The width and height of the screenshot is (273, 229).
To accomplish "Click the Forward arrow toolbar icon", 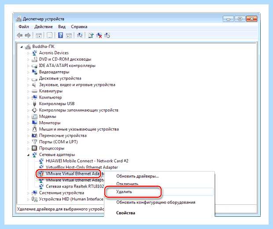I will click(28, 36).
